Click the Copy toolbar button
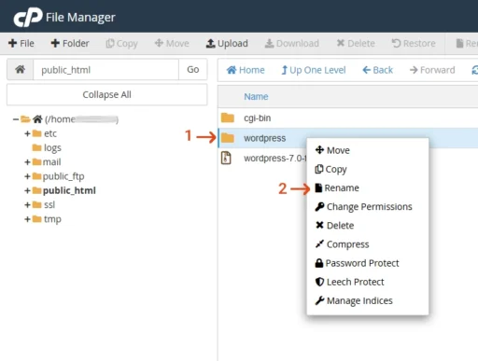This screenshot has height=361, width=478. pos(121,44)
